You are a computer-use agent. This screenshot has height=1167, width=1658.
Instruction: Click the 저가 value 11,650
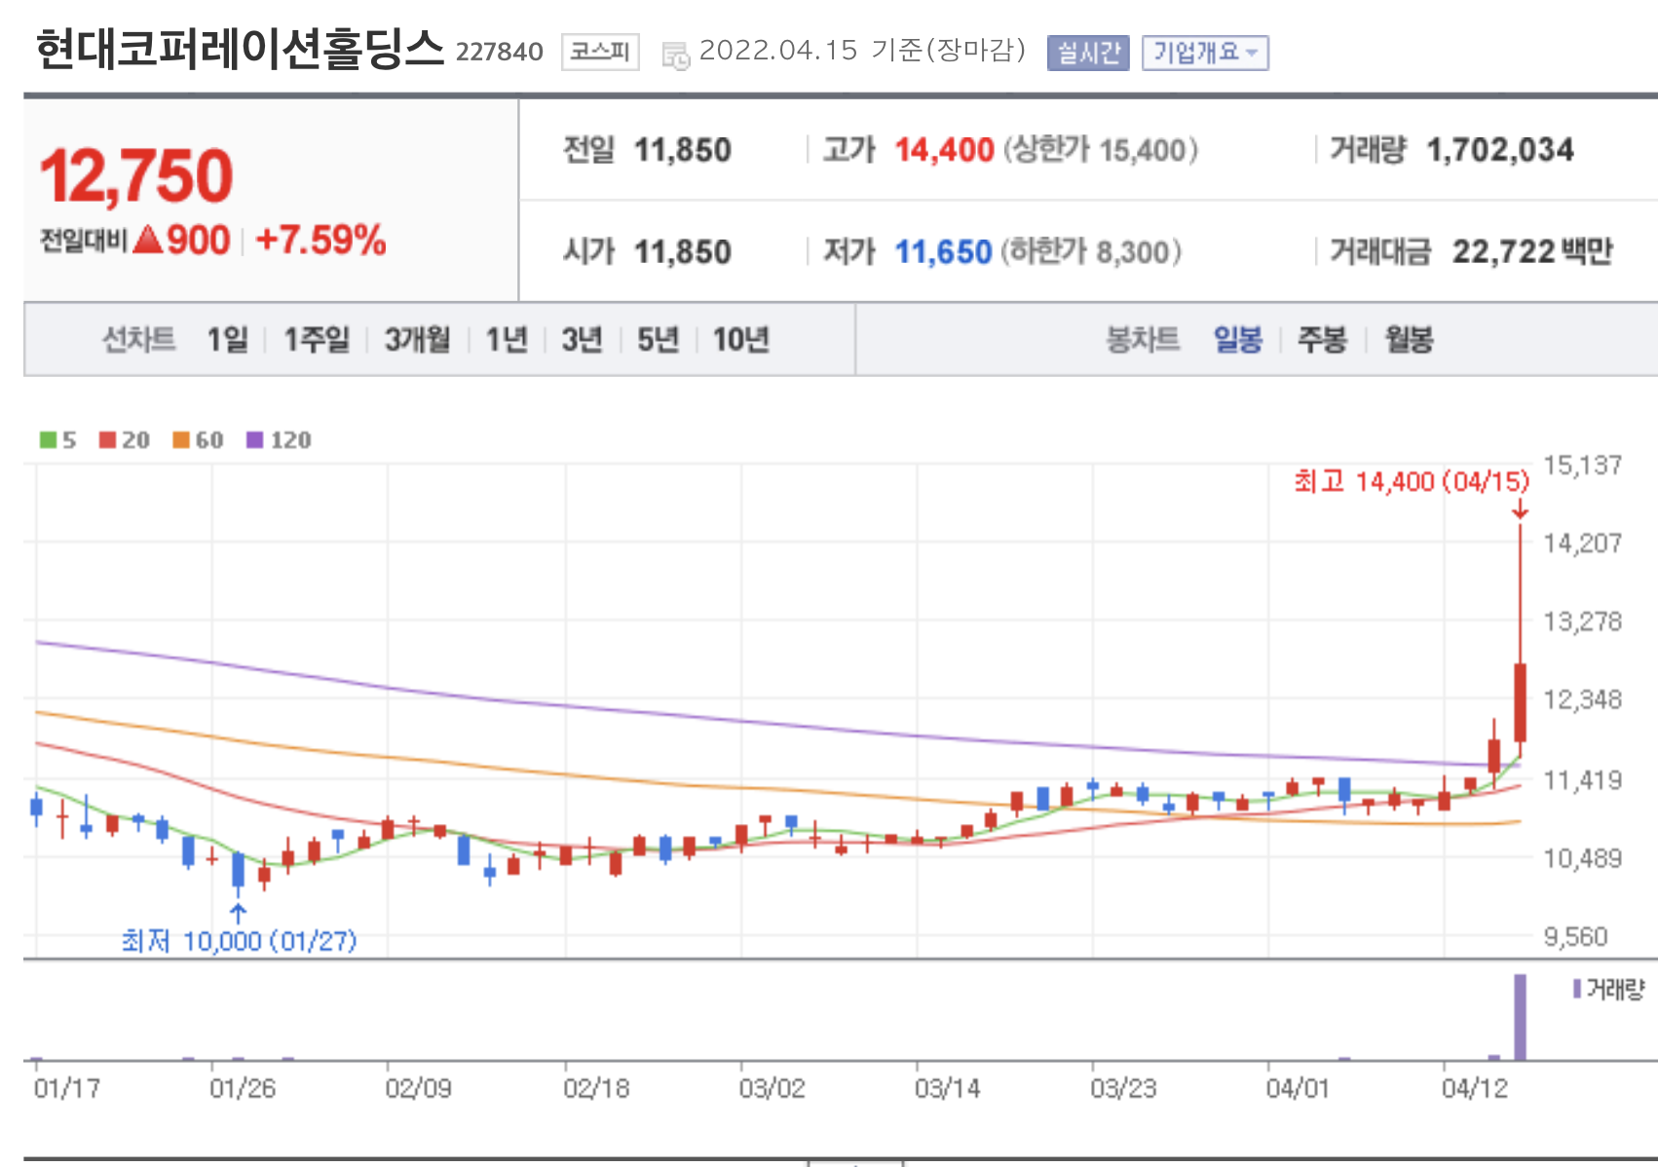tap(943, 252)
